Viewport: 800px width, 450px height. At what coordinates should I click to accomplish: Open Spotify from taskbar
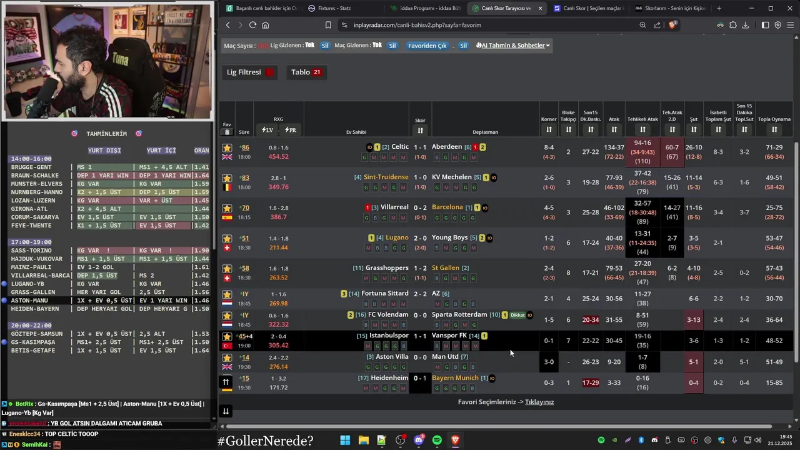point(437,441)
